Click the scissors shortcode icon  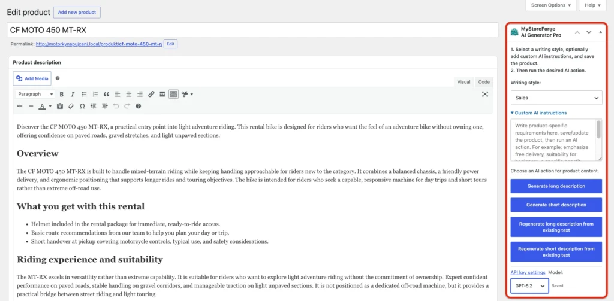point(185,94)
